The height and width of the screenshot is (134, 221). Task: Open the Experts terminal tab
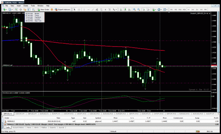53,128
